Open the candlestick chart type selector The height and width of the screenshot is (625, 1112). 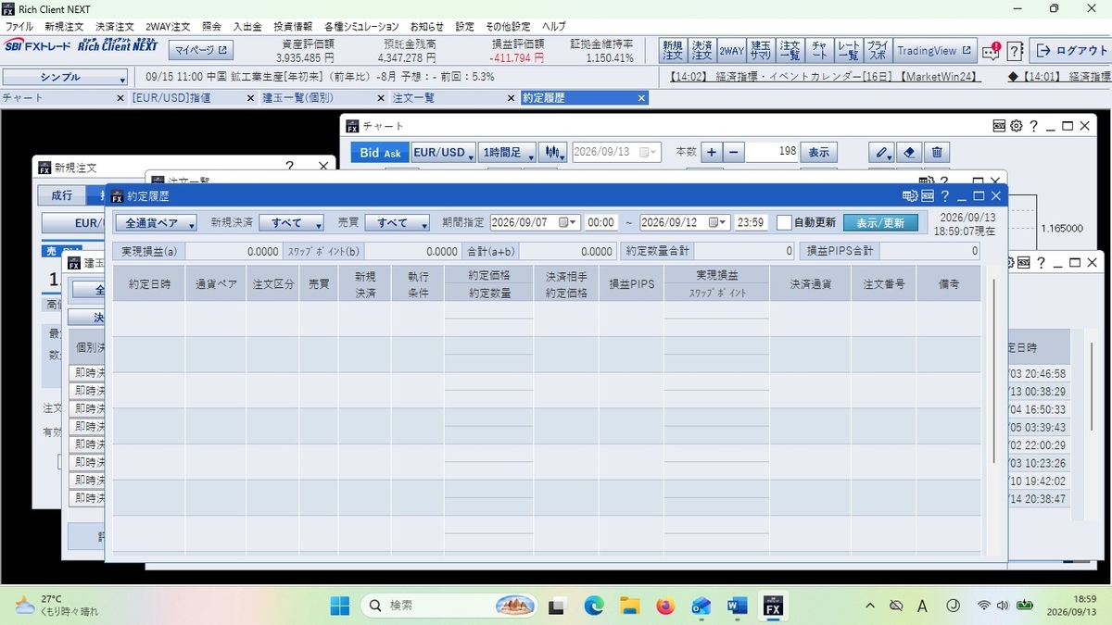pyautogui.click(x=553, y=153)
